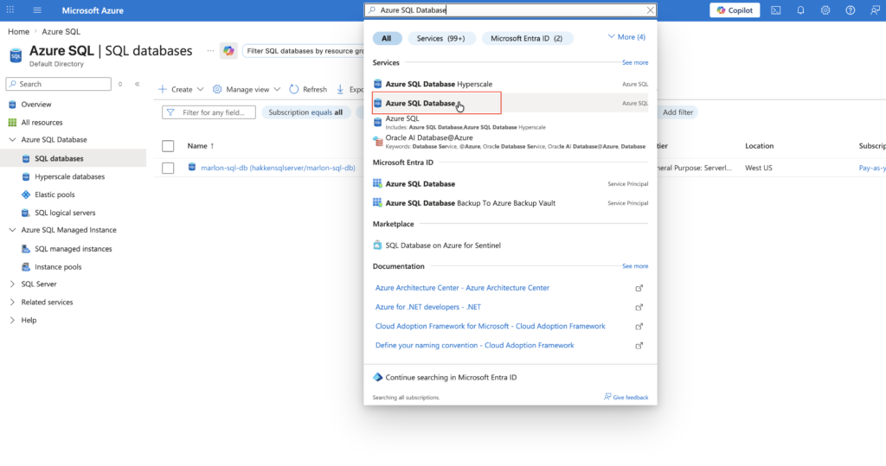Click the Add filter button
The height and width of the screenshot is (466, 886).
[677, 112]
